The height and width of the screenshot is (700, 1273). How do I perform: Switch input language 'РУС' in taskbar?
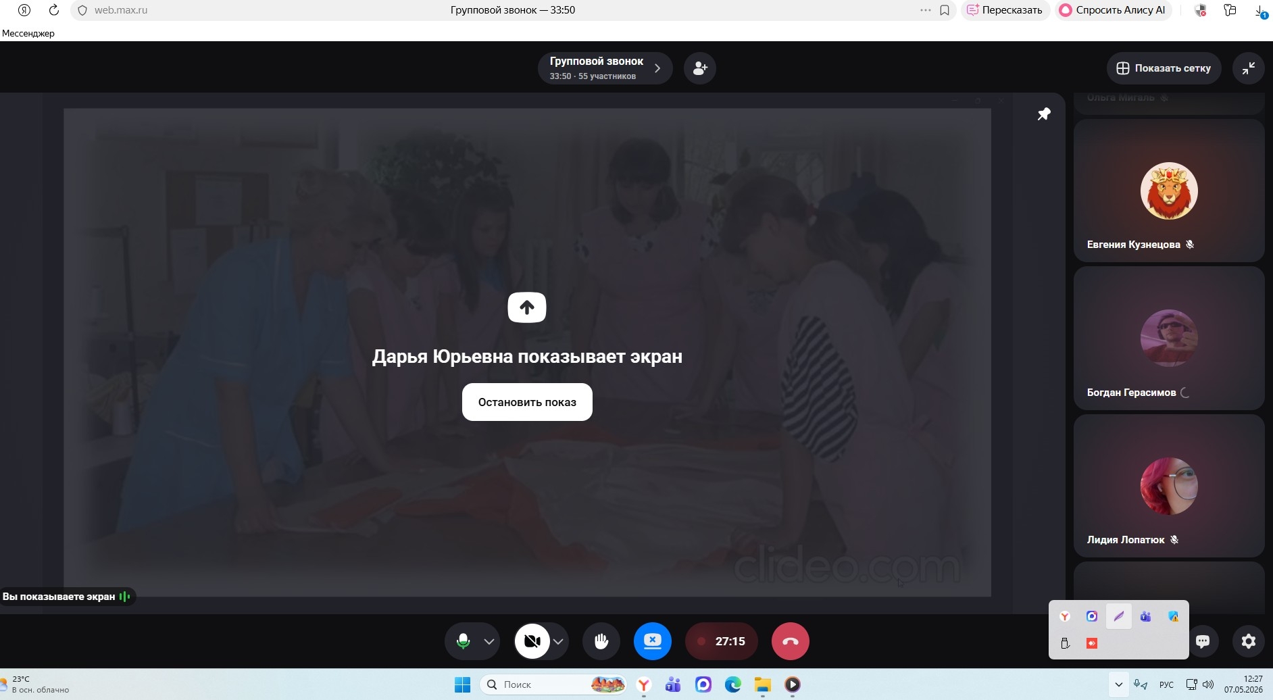pos(1166,684)
